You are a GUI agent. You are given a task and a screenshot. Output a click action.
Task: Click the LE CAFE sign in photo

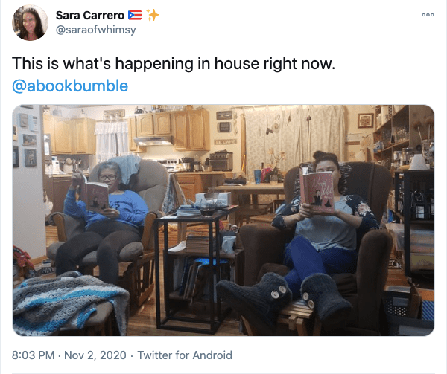click(x=225, y=141)
